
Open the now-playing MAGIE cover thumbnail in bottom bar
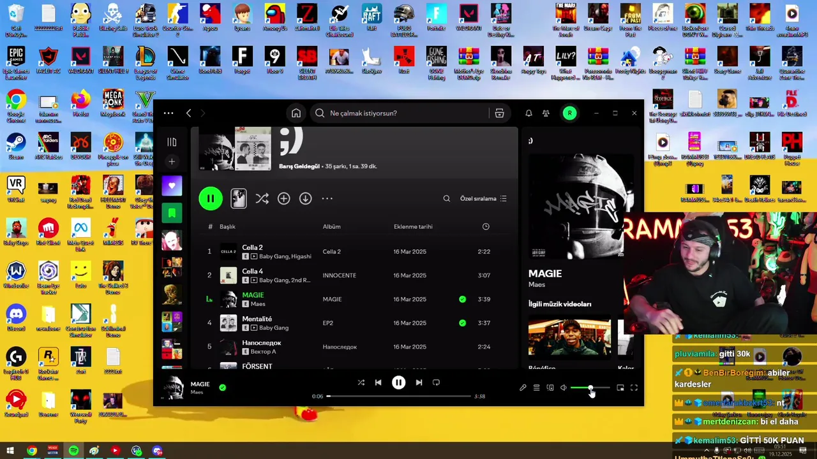(172, 388)
